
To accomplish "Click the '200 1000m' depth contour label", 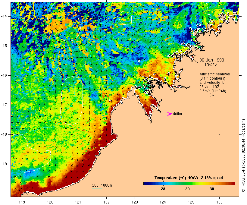I will tap(102, 185).
